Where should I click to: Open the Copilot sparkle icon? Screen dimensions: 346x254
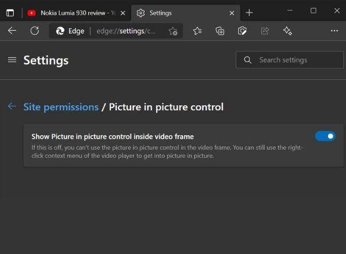[x=288, y=31]
